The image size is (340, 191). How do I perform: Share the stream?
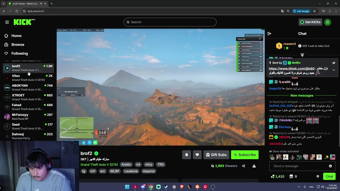(243, 166)
